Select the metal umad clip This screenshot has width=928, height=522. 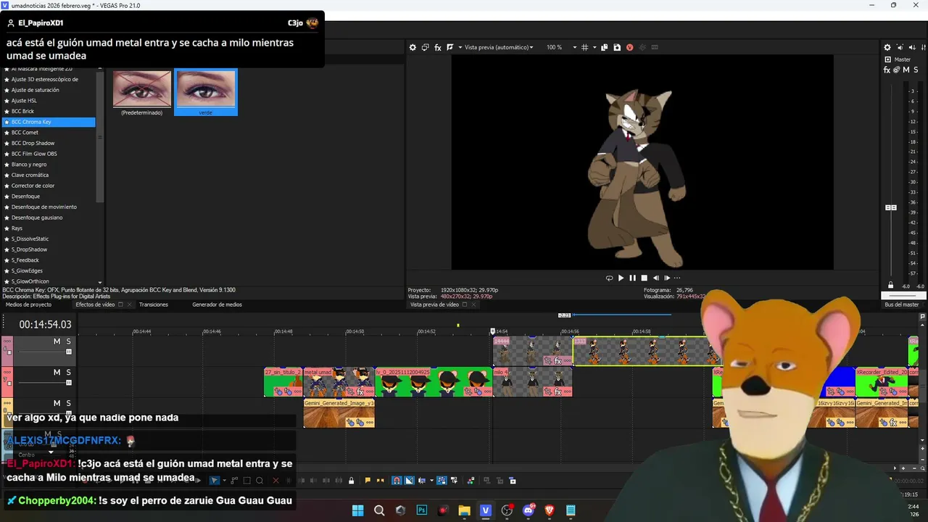pyautogui.click(x=339, y=382)
